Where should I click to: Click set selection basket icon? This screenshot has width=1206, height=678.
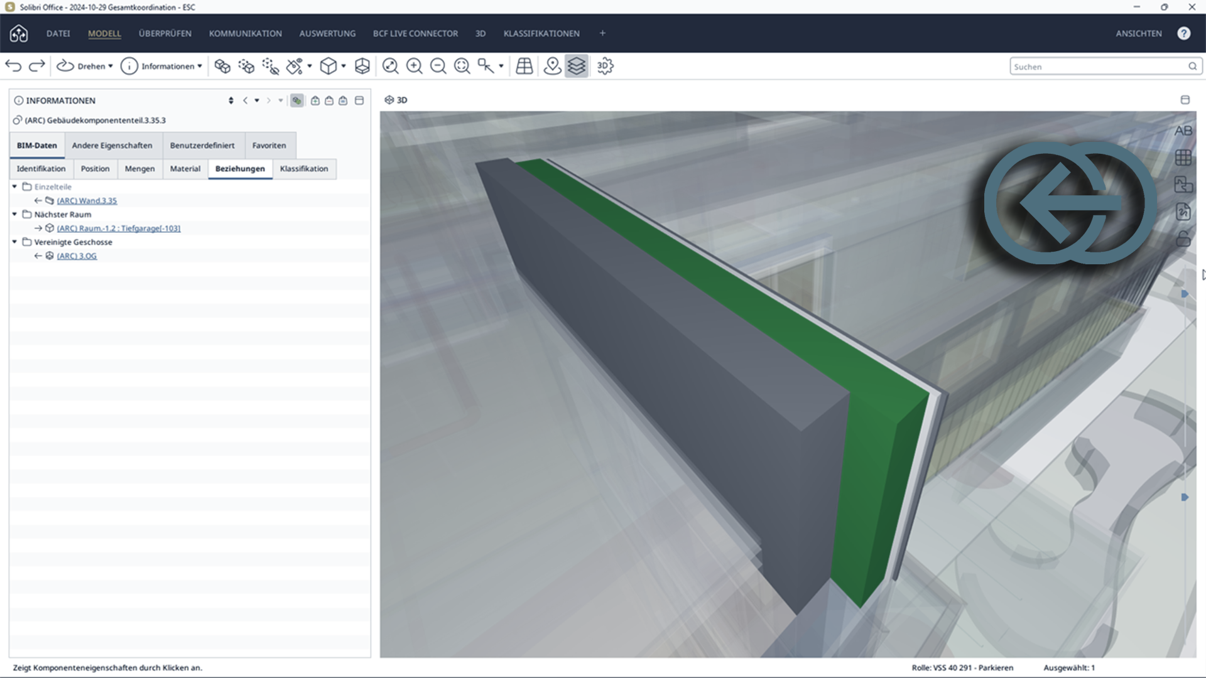343,100
